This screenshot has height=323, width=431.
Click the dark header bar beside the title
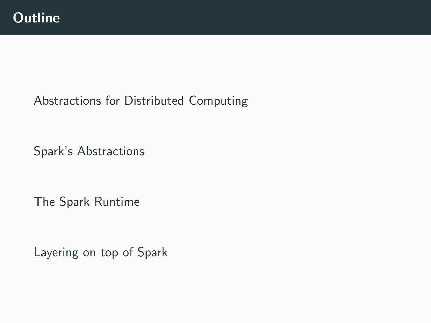239,18
